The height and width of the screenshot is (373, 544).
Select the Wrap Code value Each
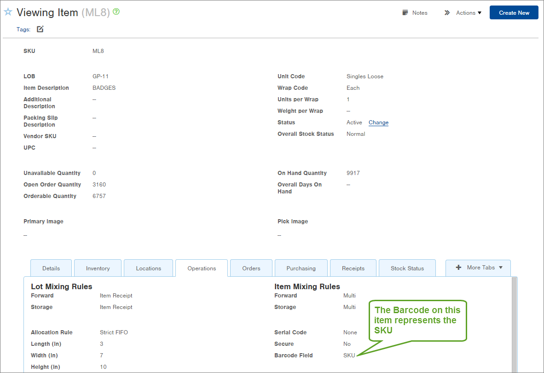click(x=353, y=88)
